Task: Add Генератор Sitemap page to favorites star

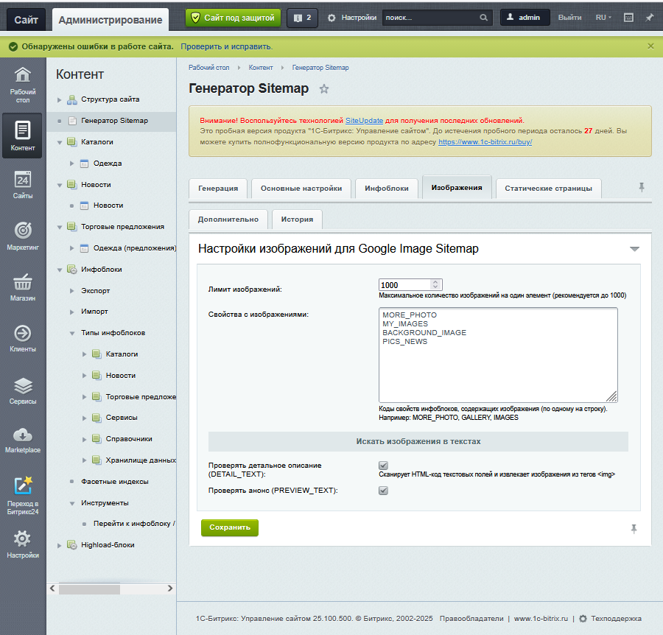Action: (x=324, y=89)
